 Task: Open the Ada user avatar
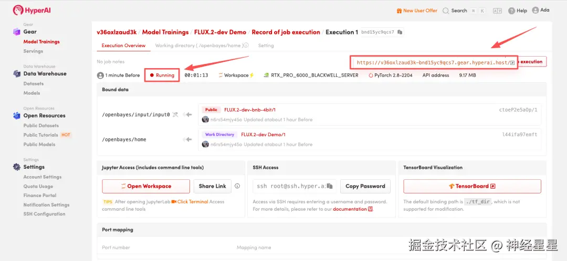(535, 10)
